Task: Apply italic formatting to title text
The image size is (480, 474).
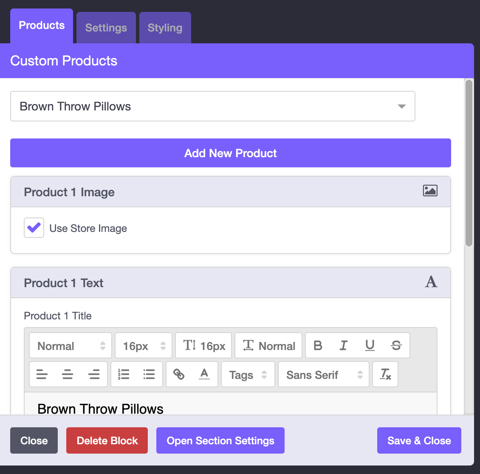Action: tap(344, 346)
